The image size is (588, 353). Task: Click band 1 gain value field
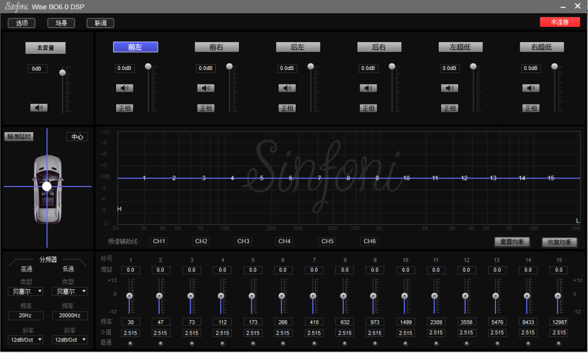(130, 270)
